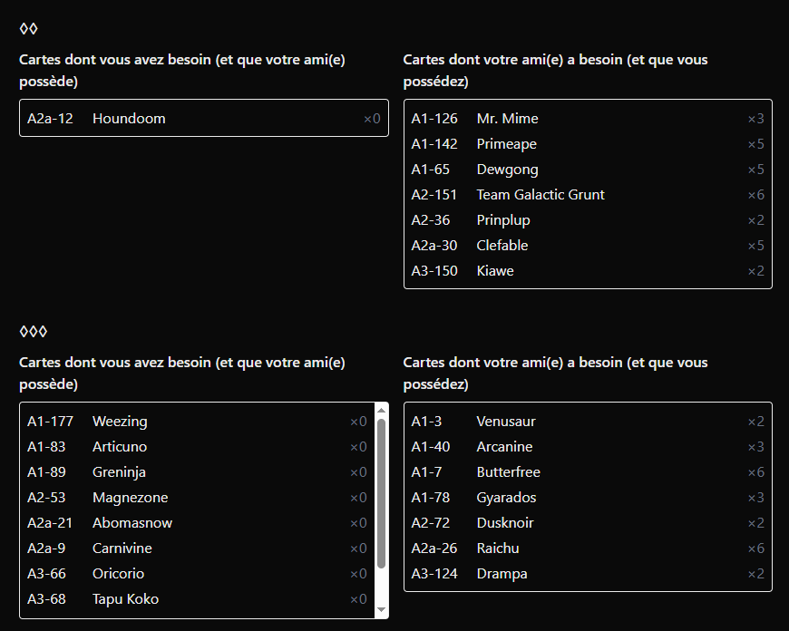Pick the Venusaur A1-3 card
Viewport: 789px width, 631px height.
click(x=587, y=422)
